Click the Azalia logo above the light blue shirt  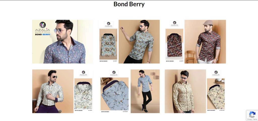(114, 73)
